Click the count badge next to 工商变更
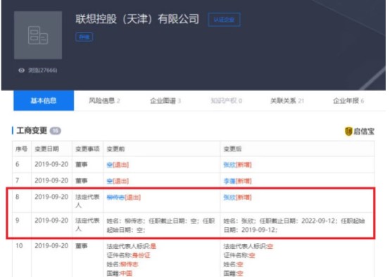The height and width of the screenshot is (277, 390). (55, 131)
